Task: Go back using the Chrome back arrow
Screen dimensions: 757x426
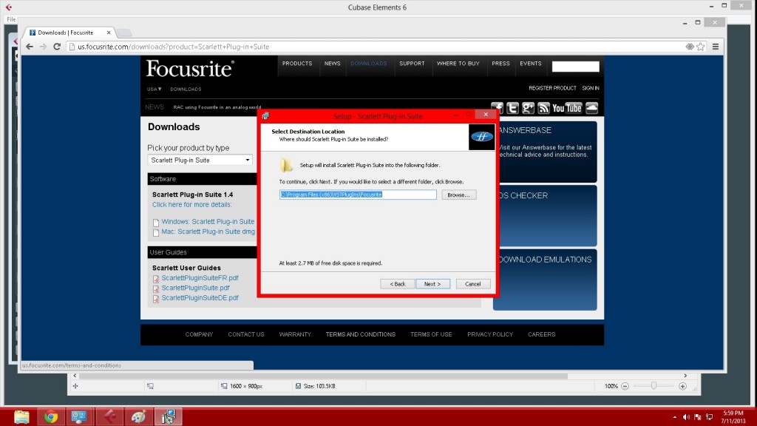Action: click(x=30, y=47)
